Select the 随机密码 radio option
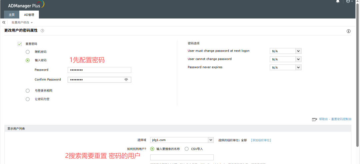Viewport: 360px width, 164px height. (x=28, y=52)
